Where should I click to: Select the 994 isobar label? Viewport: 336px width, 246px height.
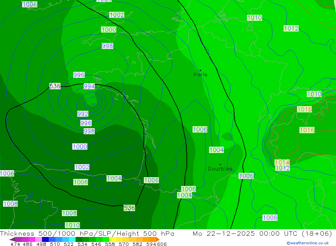(89, 86)
